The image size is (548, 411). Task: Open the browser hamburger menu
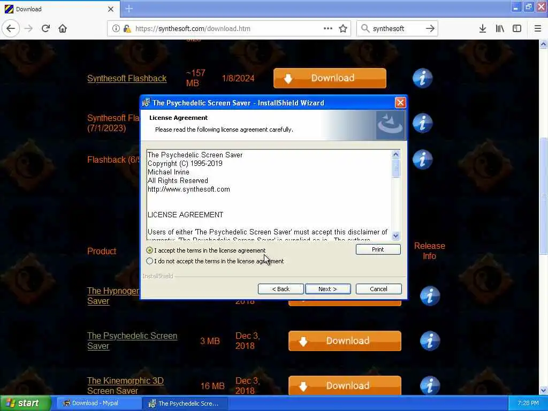[538, 29]
